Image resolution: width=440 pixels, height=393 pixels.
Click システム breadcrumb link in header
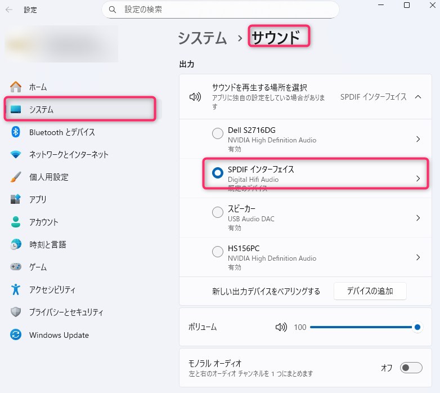203,38
